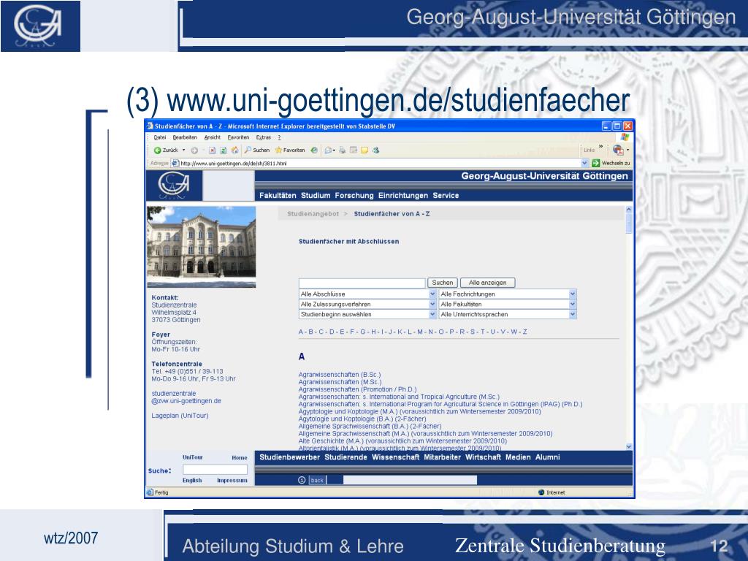
Task: Click the Zurück back button
Action: 166,150
